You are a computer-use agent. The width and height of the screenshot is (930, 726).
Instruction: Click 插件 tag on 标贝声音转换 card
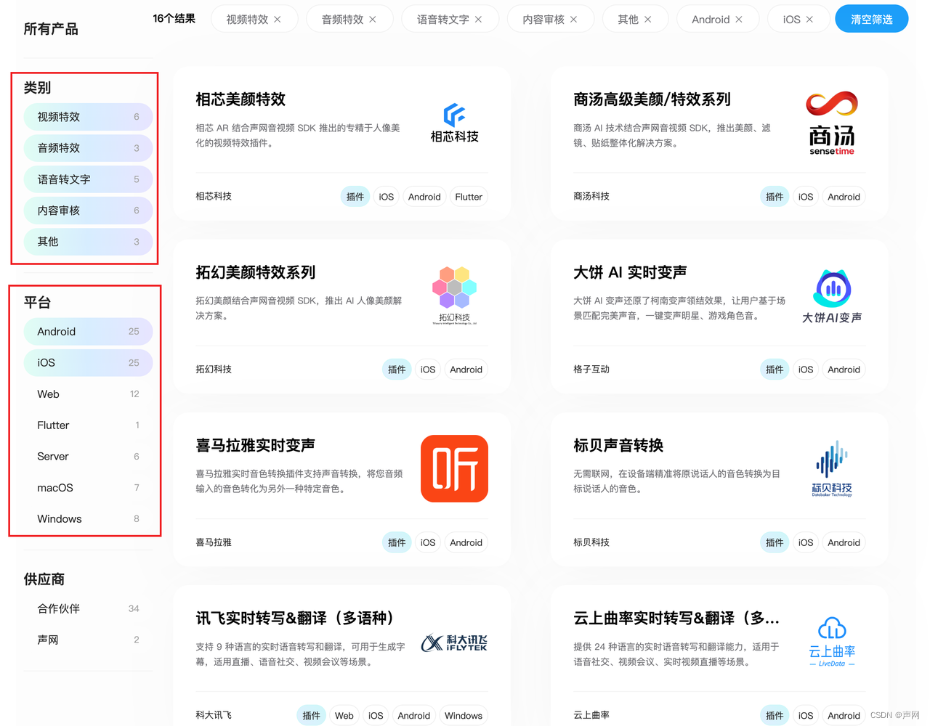775,542
